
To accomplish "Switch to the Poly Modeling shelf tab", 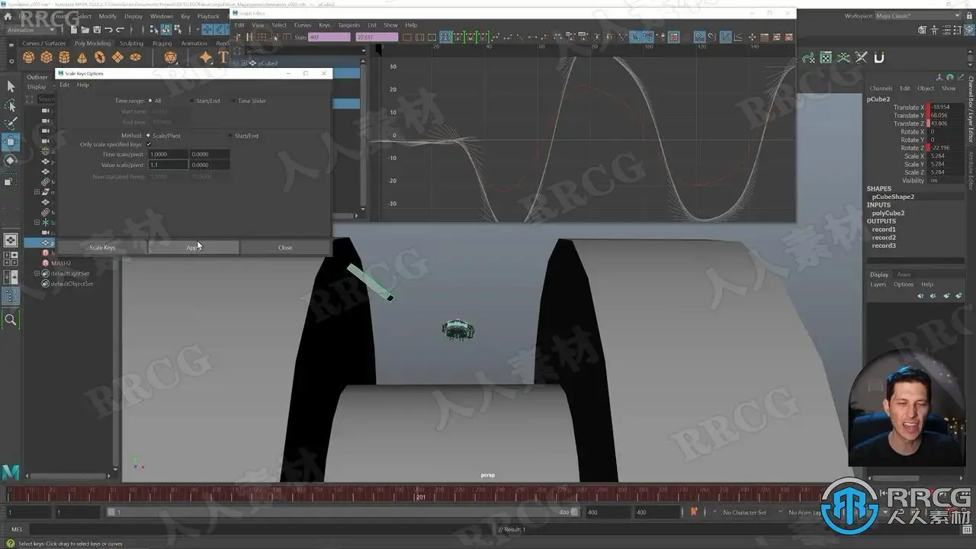I will pos(92,43).
